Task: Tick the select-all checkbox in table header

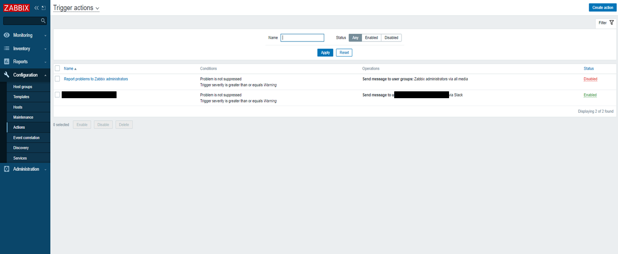Action: pyautogui.click(x=57, y=68)
